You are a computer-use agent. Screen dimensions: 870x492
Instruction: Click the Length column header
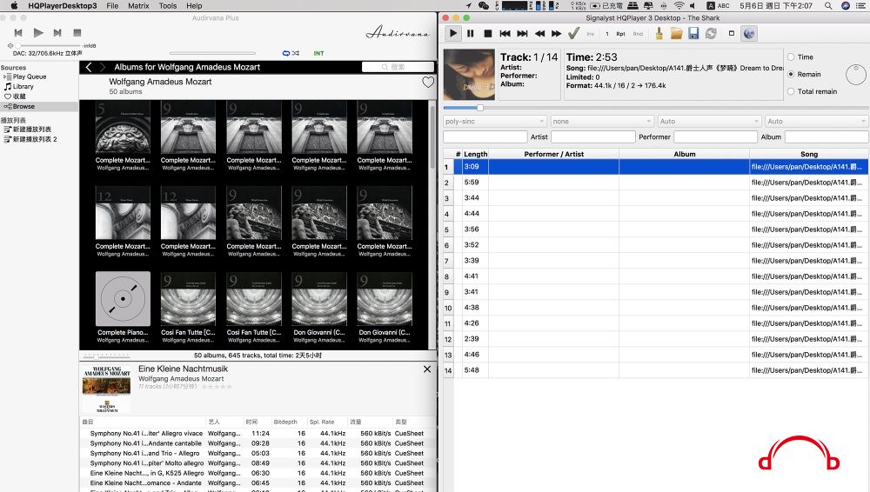tap(476, 154)
